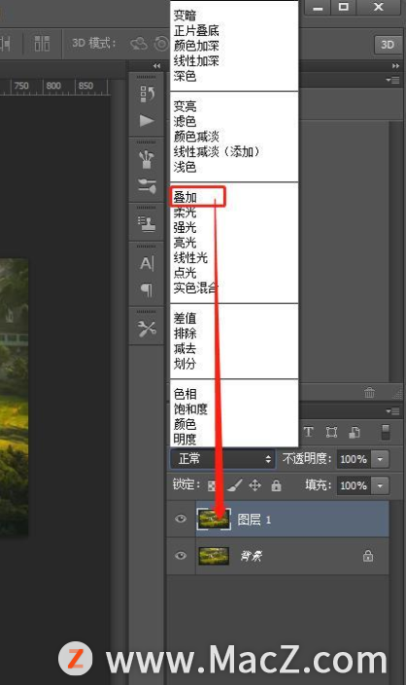406x685 pixels.
Task: Choose 浅色 blend mode
Action: [186, 167]
